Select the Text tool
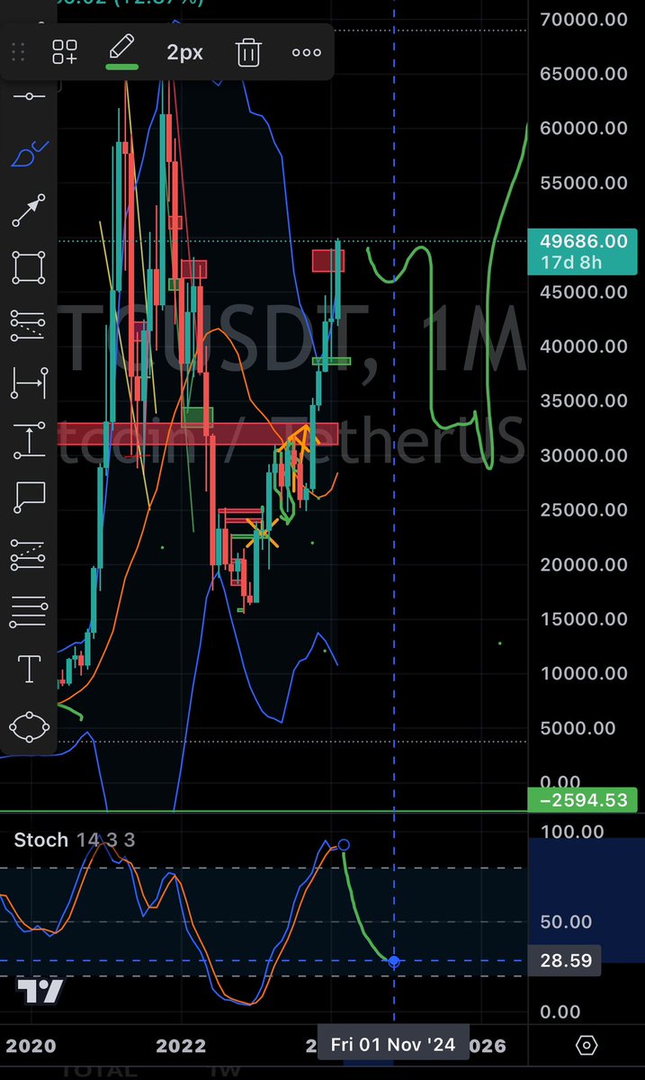The width and height of the screenshot is (645, 1080). point(29,669)
